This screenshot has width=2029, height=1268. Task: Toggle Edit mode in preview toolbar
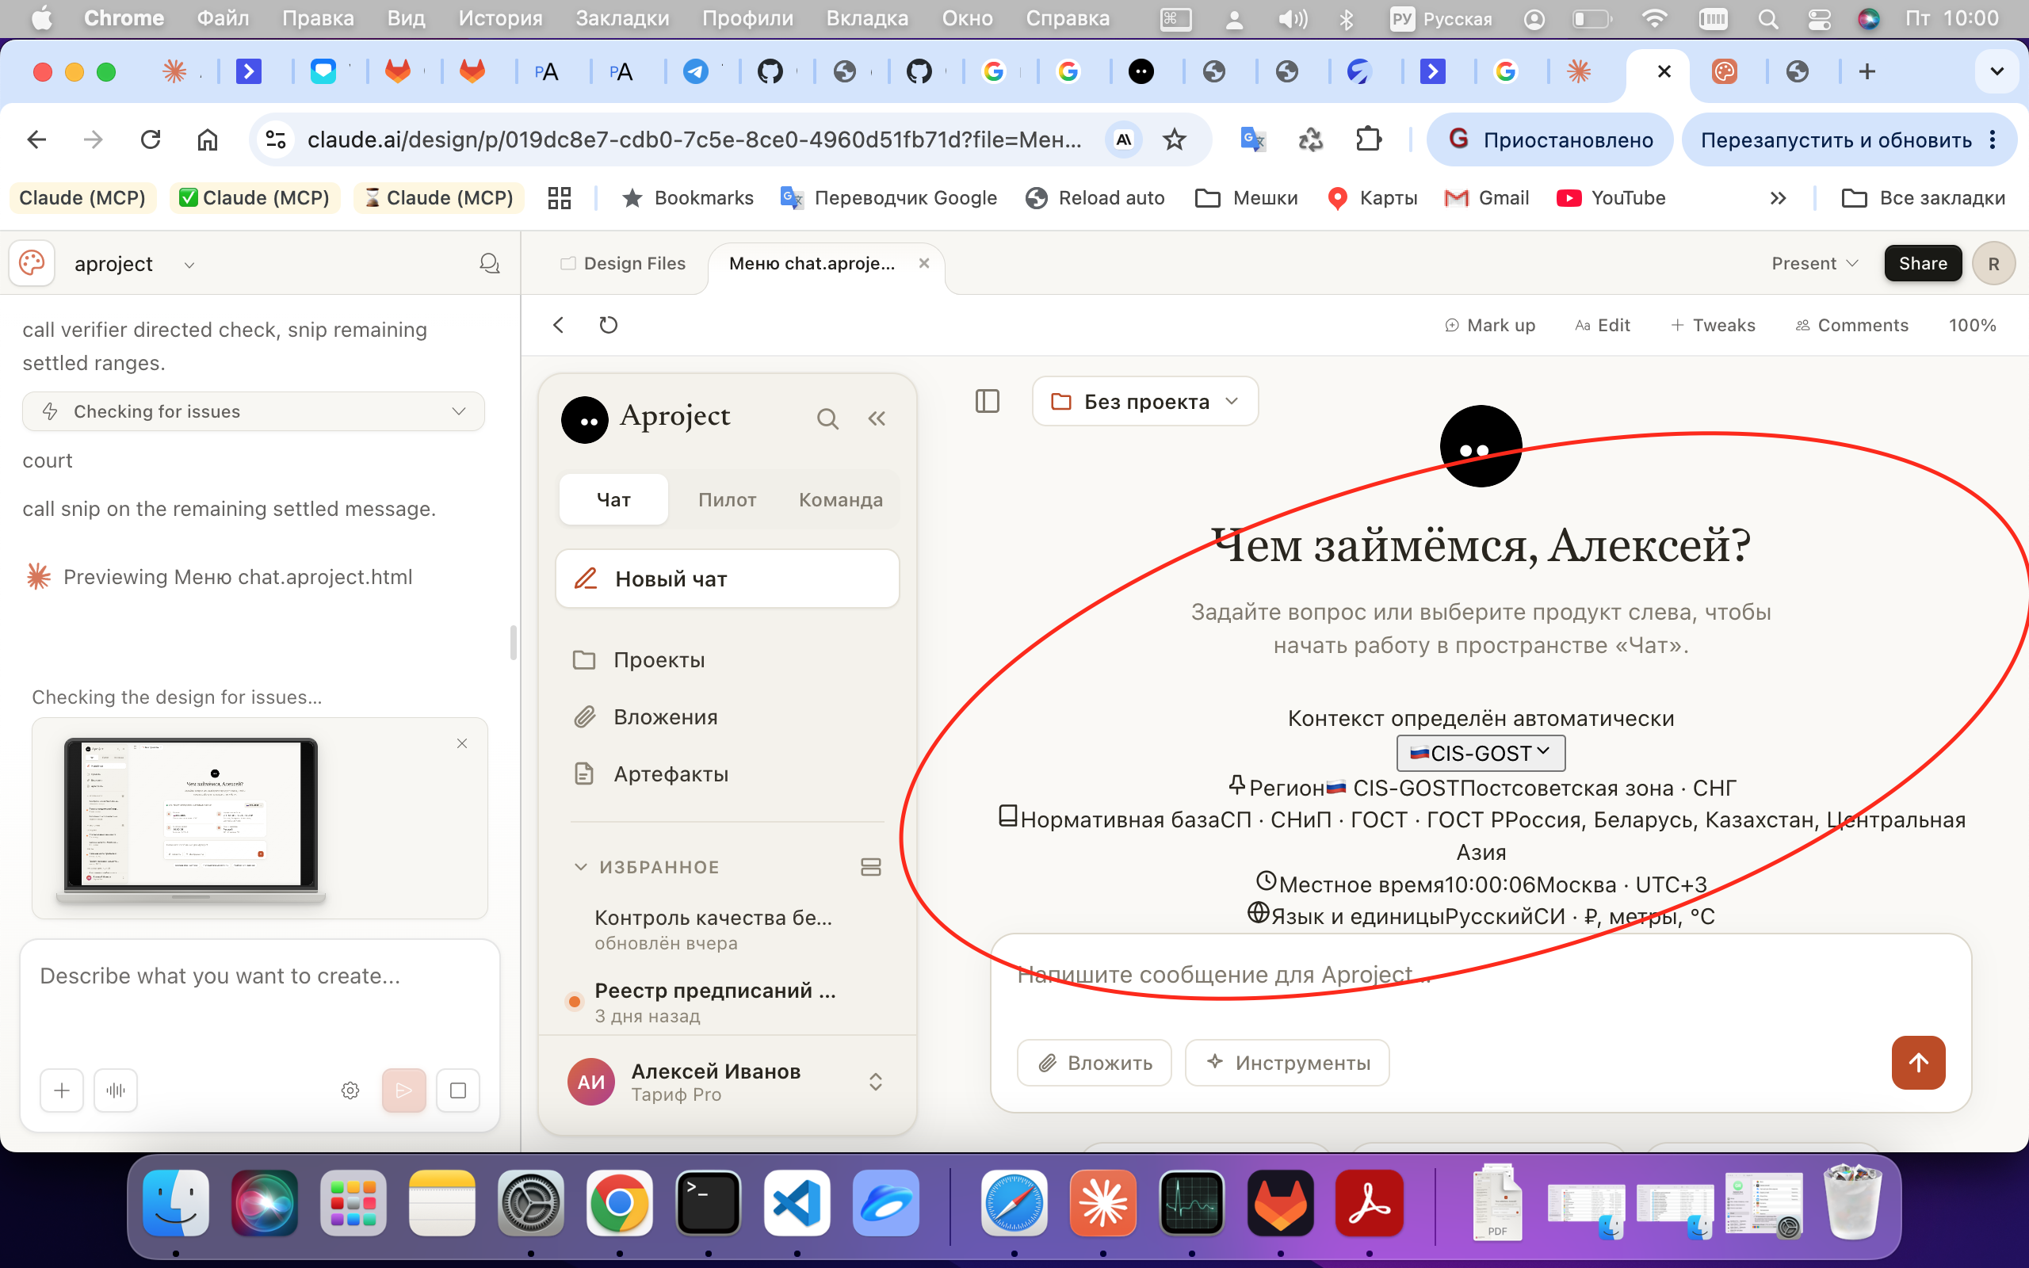tap(1603, 326)
